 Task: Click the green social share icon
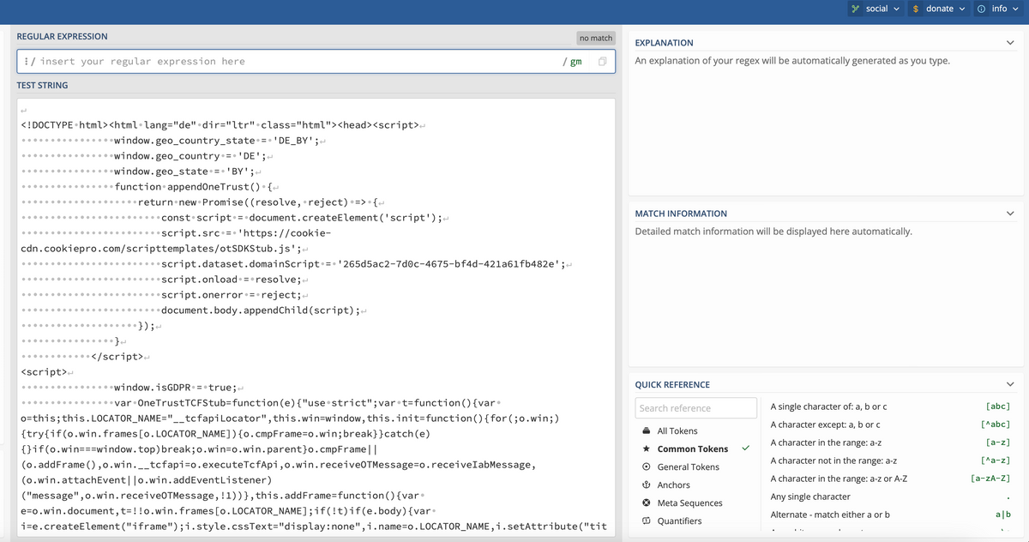tap(855, 9)
